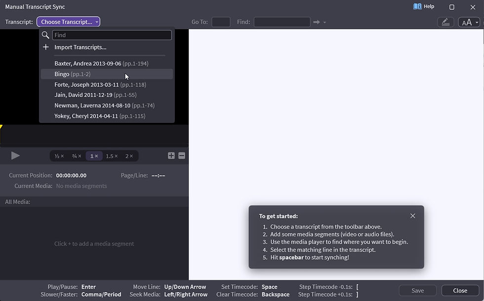
Task: Select the Bingo transcript
Action: [63, 74]
